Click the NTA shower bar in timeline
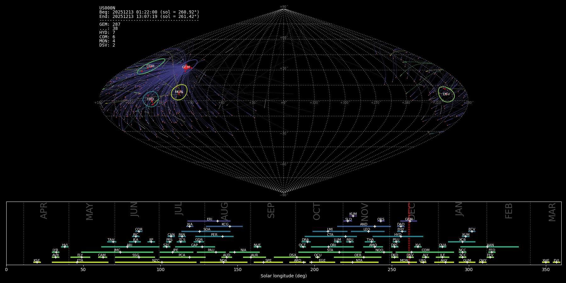The height and width of the screenshot is (283, 566). point(359,262)
